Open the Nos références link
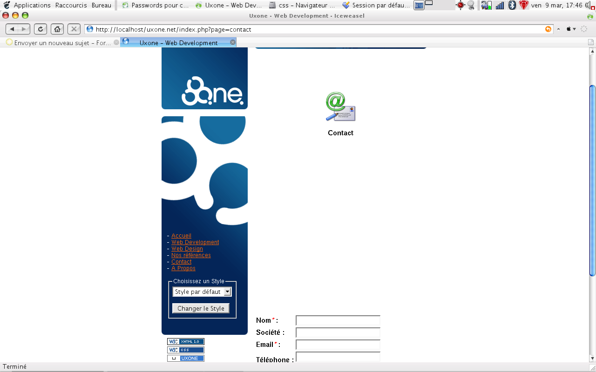 pos(191,255)
